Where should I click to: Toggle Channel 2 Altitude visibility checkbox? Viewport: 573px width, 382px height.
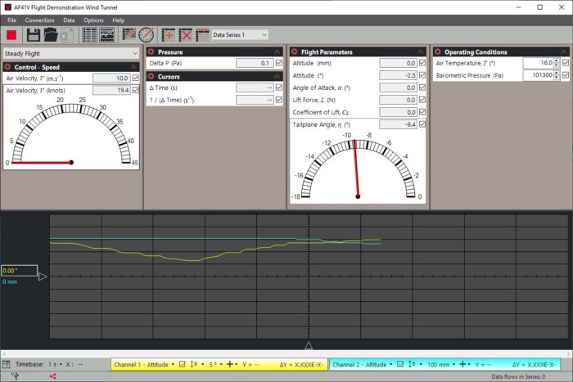tap(400, 364)
